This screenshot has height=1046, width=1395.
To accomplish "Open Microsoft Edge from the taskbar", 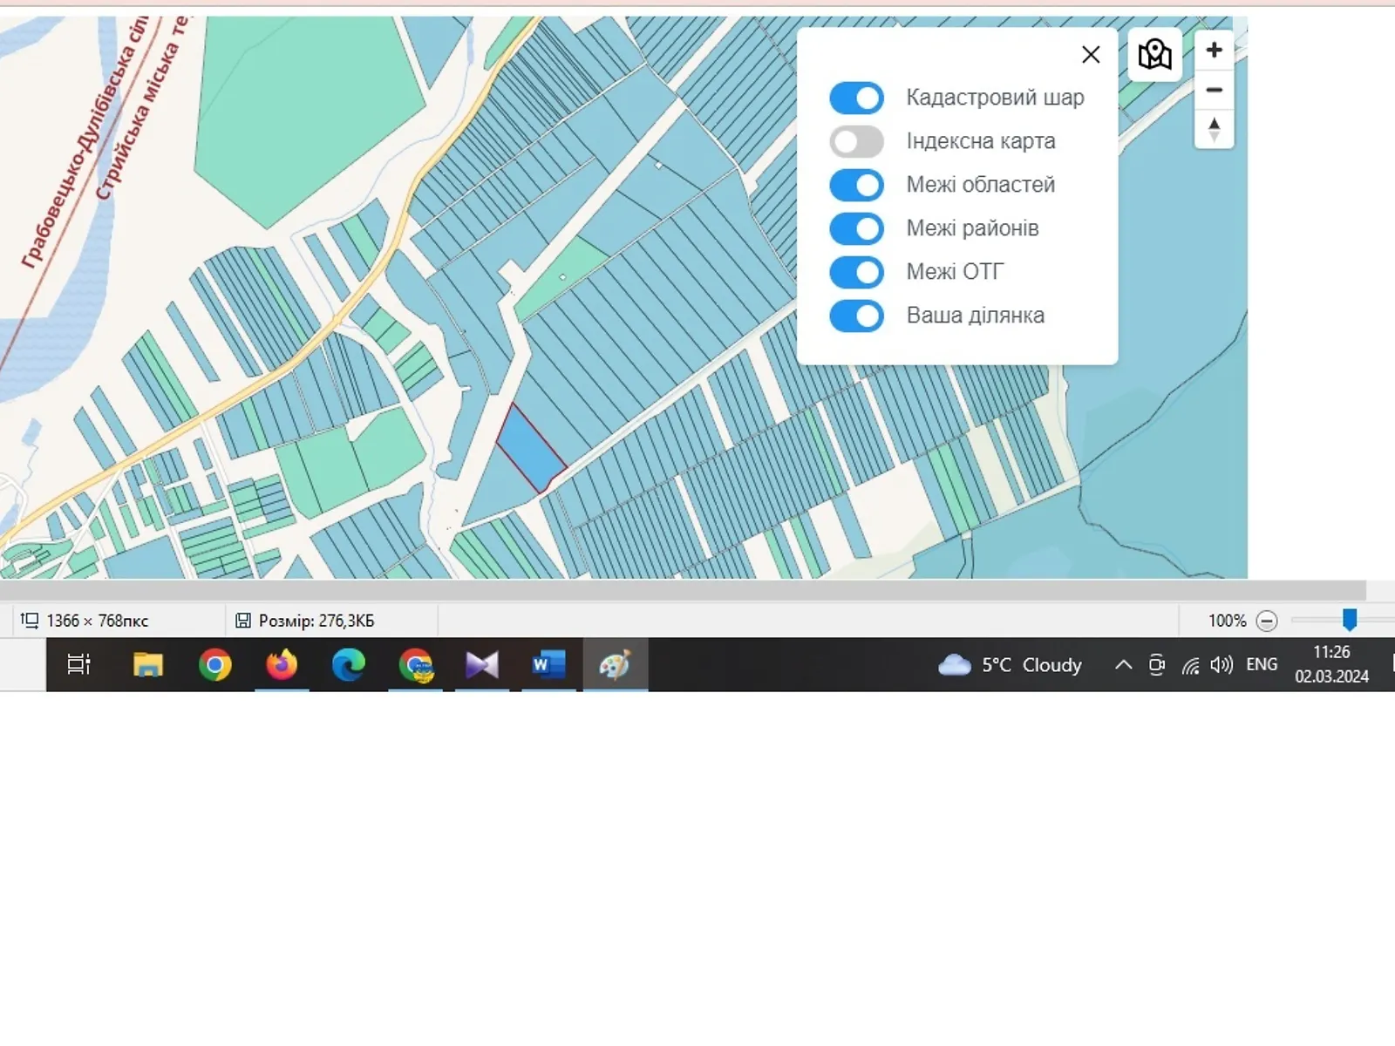I will pos(349,665).
